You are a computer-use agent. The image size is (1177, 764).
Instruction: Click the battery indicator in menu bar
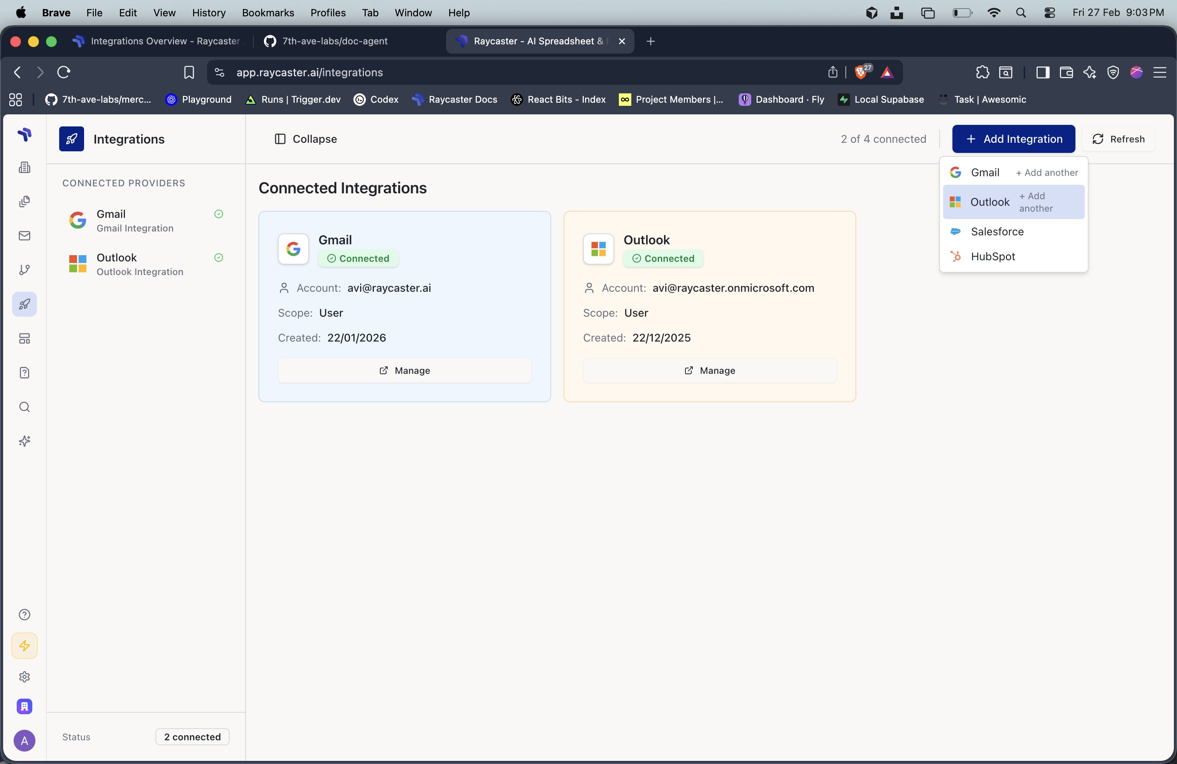pyautogui.click(x=961, y=13)
